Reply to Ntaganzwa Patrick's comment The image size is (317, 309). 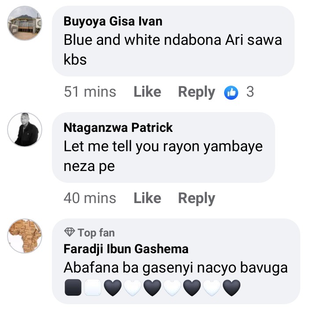196,198
